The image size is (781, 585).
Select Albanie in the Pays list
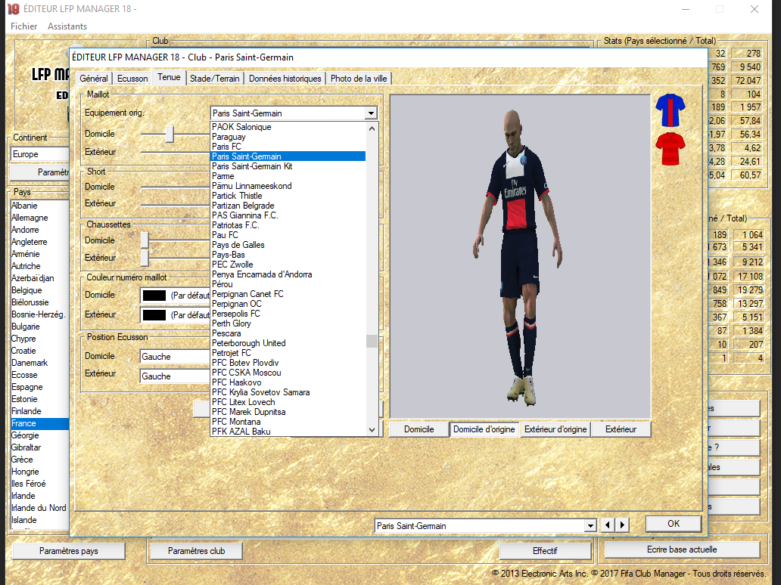(x=40, y=206)
